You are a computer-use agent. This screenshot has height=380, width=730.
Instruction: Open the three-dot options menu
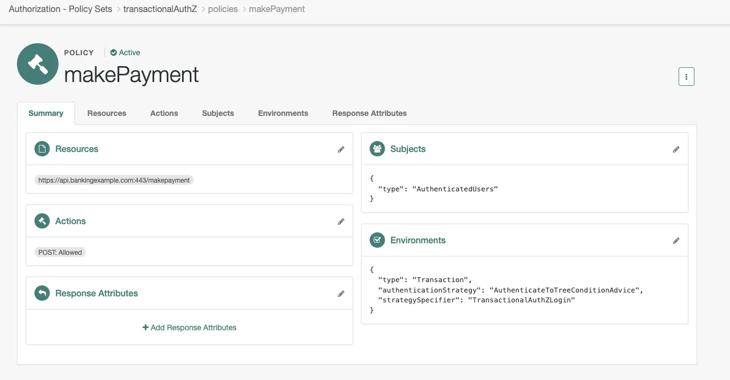tap(686, 76)
